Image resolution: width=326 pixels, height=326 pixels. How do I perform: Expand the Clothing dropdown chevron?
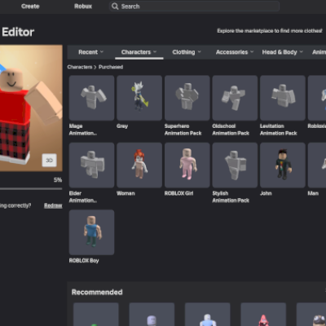(x=199, y=52)
